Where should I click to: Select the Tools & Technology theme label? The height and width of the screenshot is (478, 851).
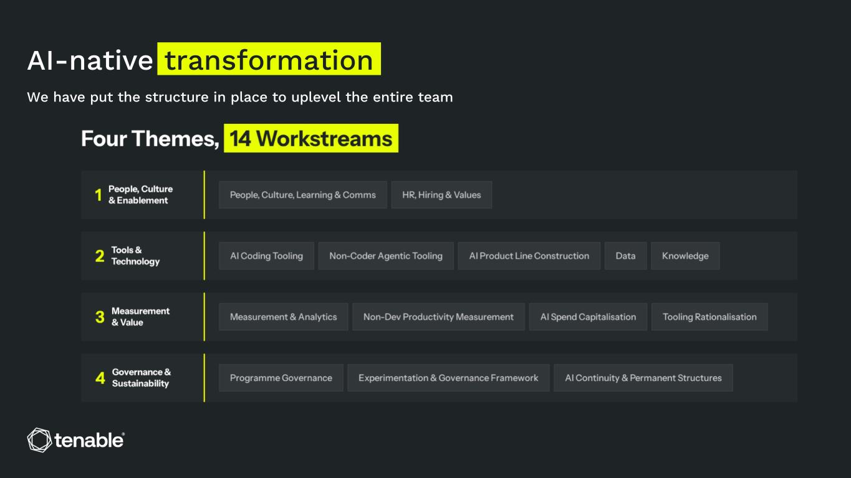[x=135, y=256]
